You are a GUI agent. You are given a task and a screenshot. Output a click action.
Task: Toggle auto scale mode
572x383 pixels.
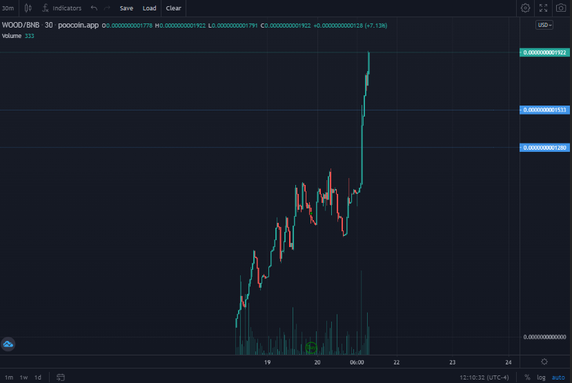[x=558, y=377]
